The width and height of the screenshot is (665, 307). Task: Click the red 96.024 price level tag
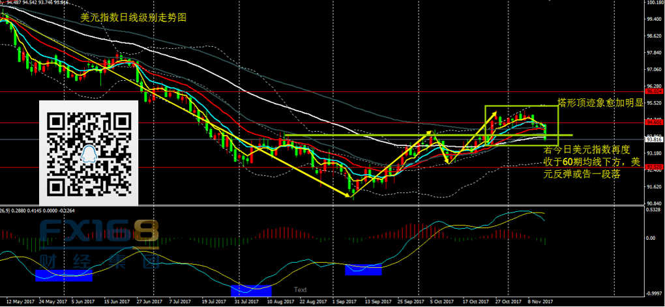pyautogui.click(x=653, y=92)
